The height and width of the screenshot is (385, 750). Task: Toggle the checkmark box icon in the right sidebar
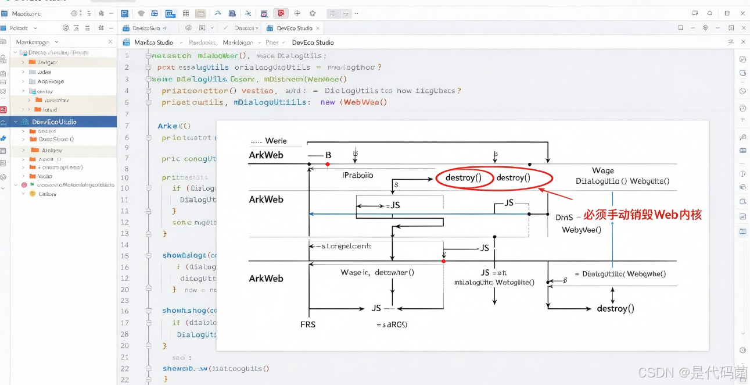pyautogui.click(x=742, y=216)
